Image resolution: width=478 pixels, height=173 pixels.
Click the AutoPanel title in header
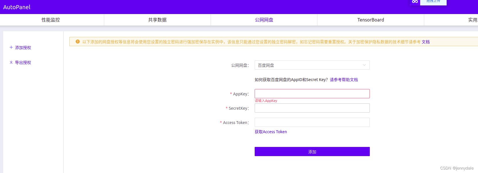click(x=17, y=7)
